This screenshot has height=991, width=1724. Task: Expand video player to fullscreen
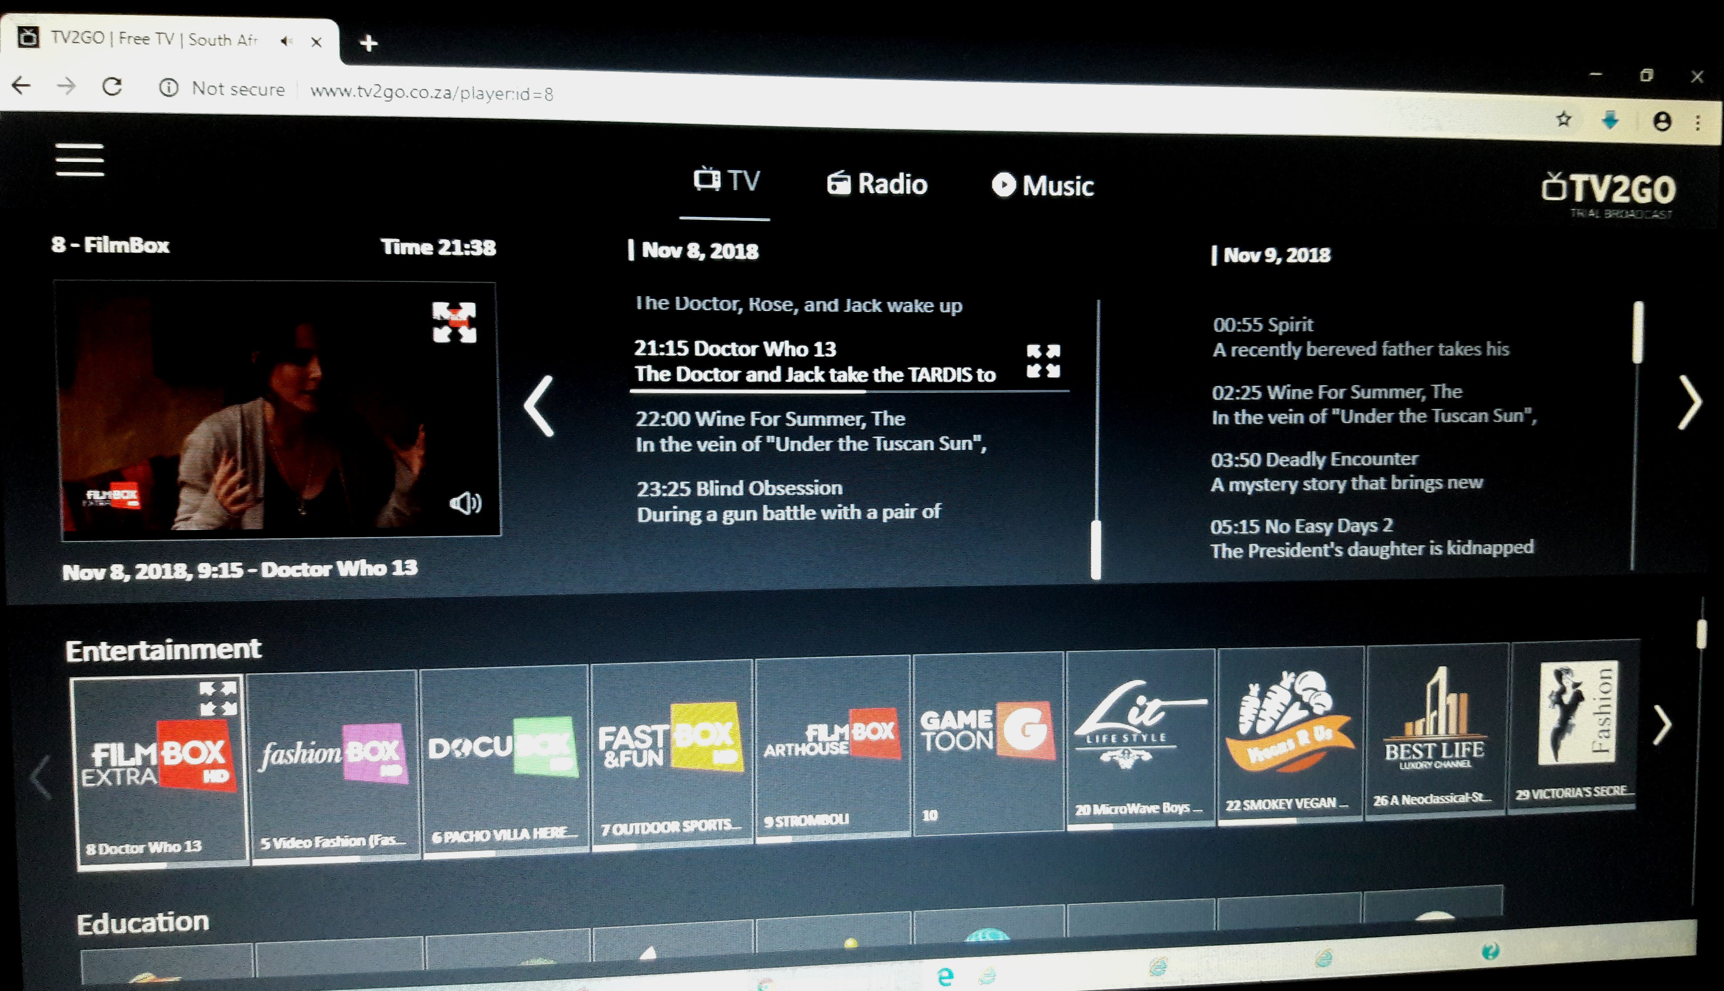click(x=454, y=323)
